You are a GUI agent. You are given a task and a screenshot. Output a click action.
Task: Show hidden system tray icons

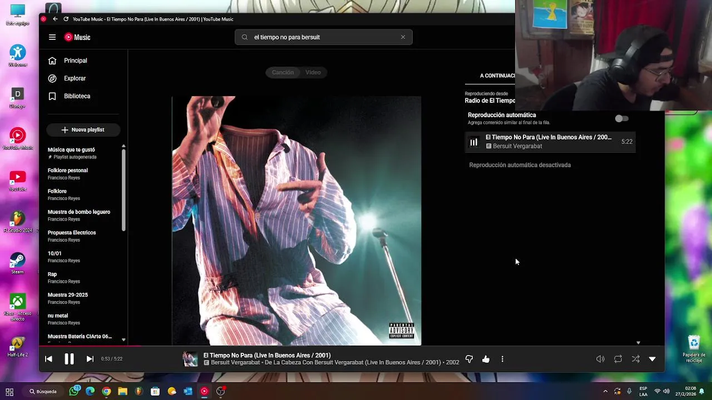[605, 391]
